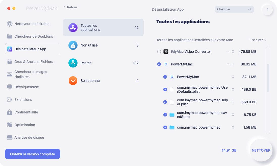Click Obtenir la version complète

click(33, 154)
